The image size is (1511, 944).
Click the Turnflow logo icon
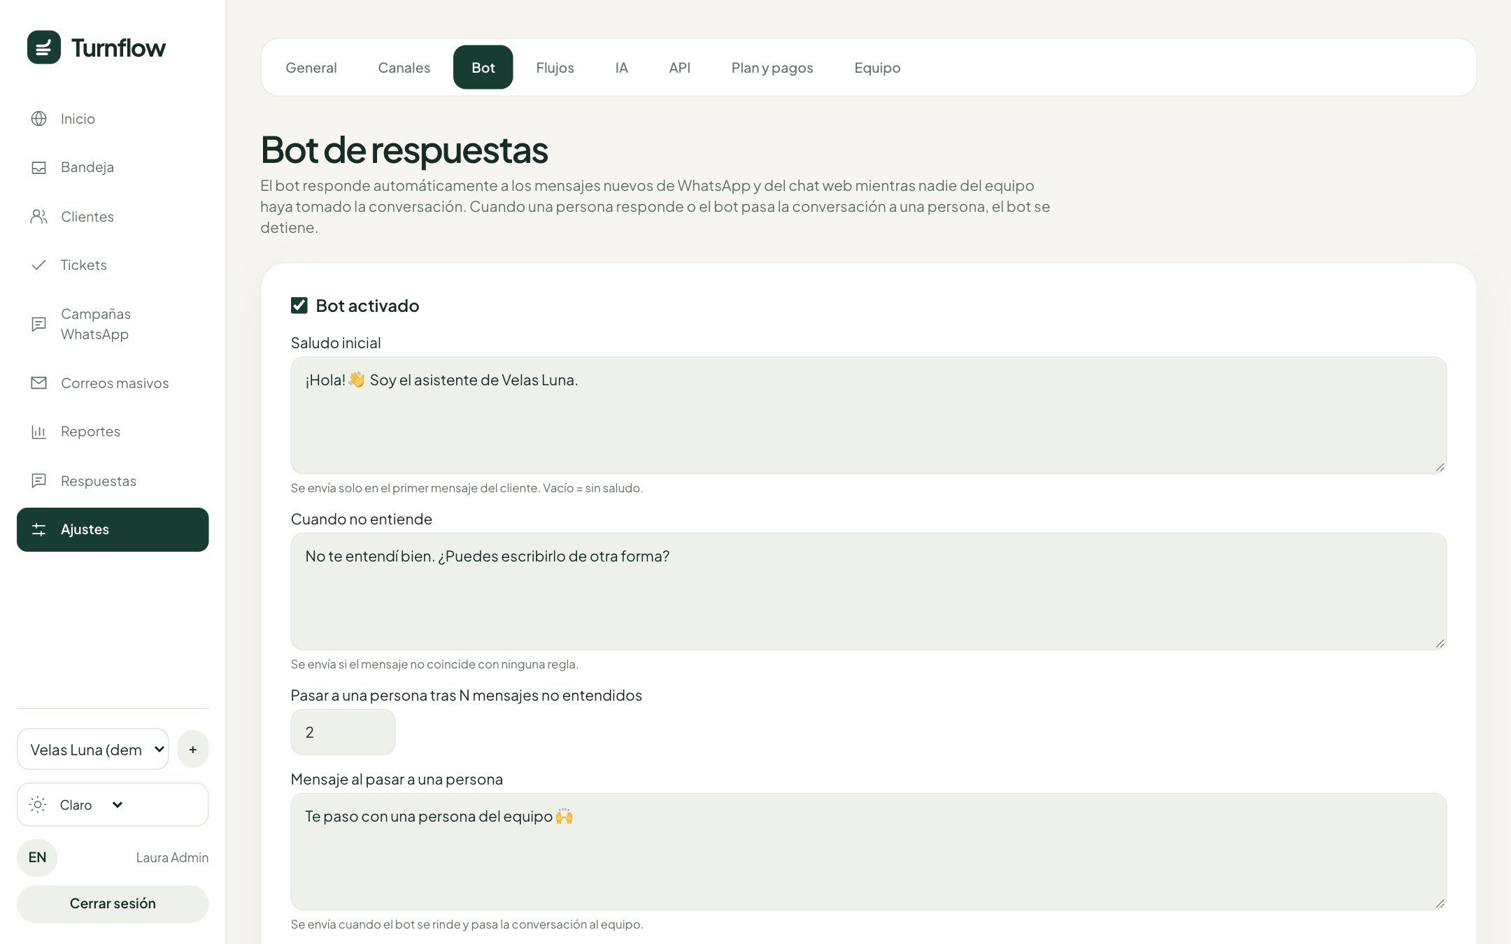click(x=44, y=48)
